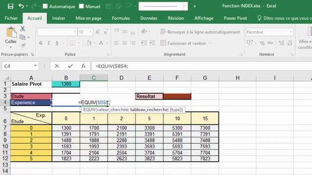Open the font name dropdown
Screen dimensions: 312x175
pyautogui.click(x=75, y=32)
